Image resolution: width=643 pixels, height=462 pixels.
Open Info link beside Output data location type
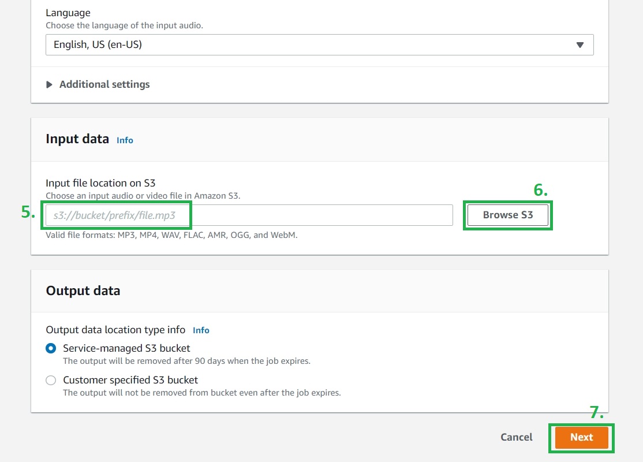(x=201, y=330)
